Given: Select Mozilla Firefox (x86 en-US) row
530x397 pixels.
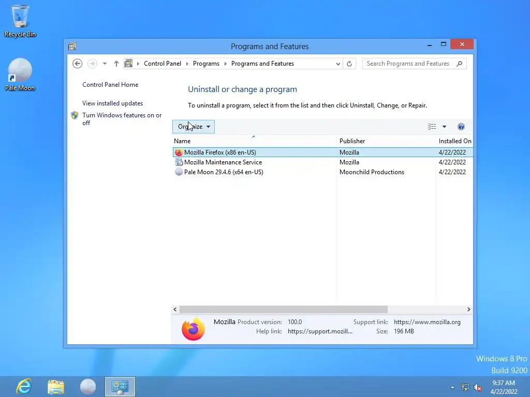Looking at the screenshot, I should click(x=322, y=152).
